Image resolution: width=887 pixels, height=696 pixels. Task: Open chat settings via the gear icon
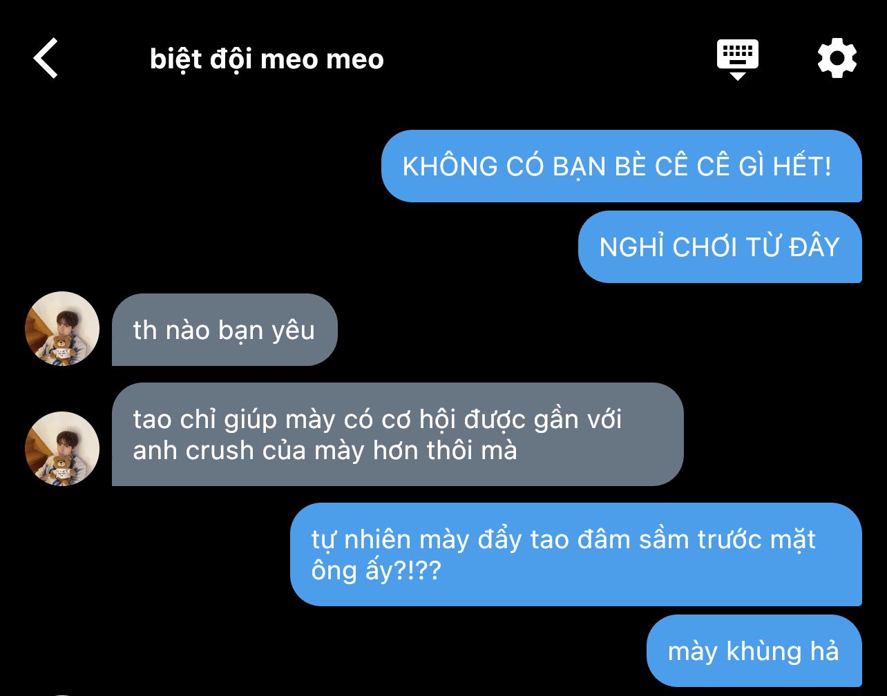837,59
